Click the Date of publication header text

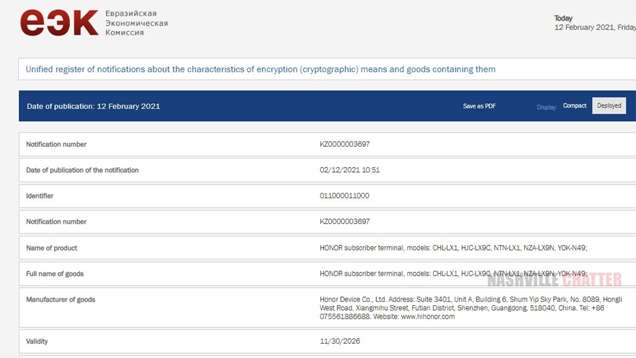tap(93, 106)
